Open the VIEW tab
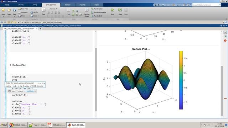Viewport: 228px width, 128px height. 97,5
